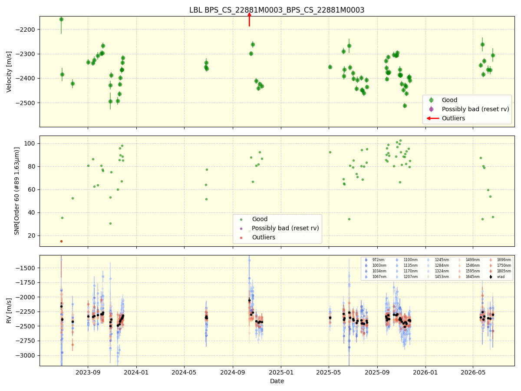Click the 1805nm legend color marker
The height and width of the screenshot is (391, 521).
point(491,271)
